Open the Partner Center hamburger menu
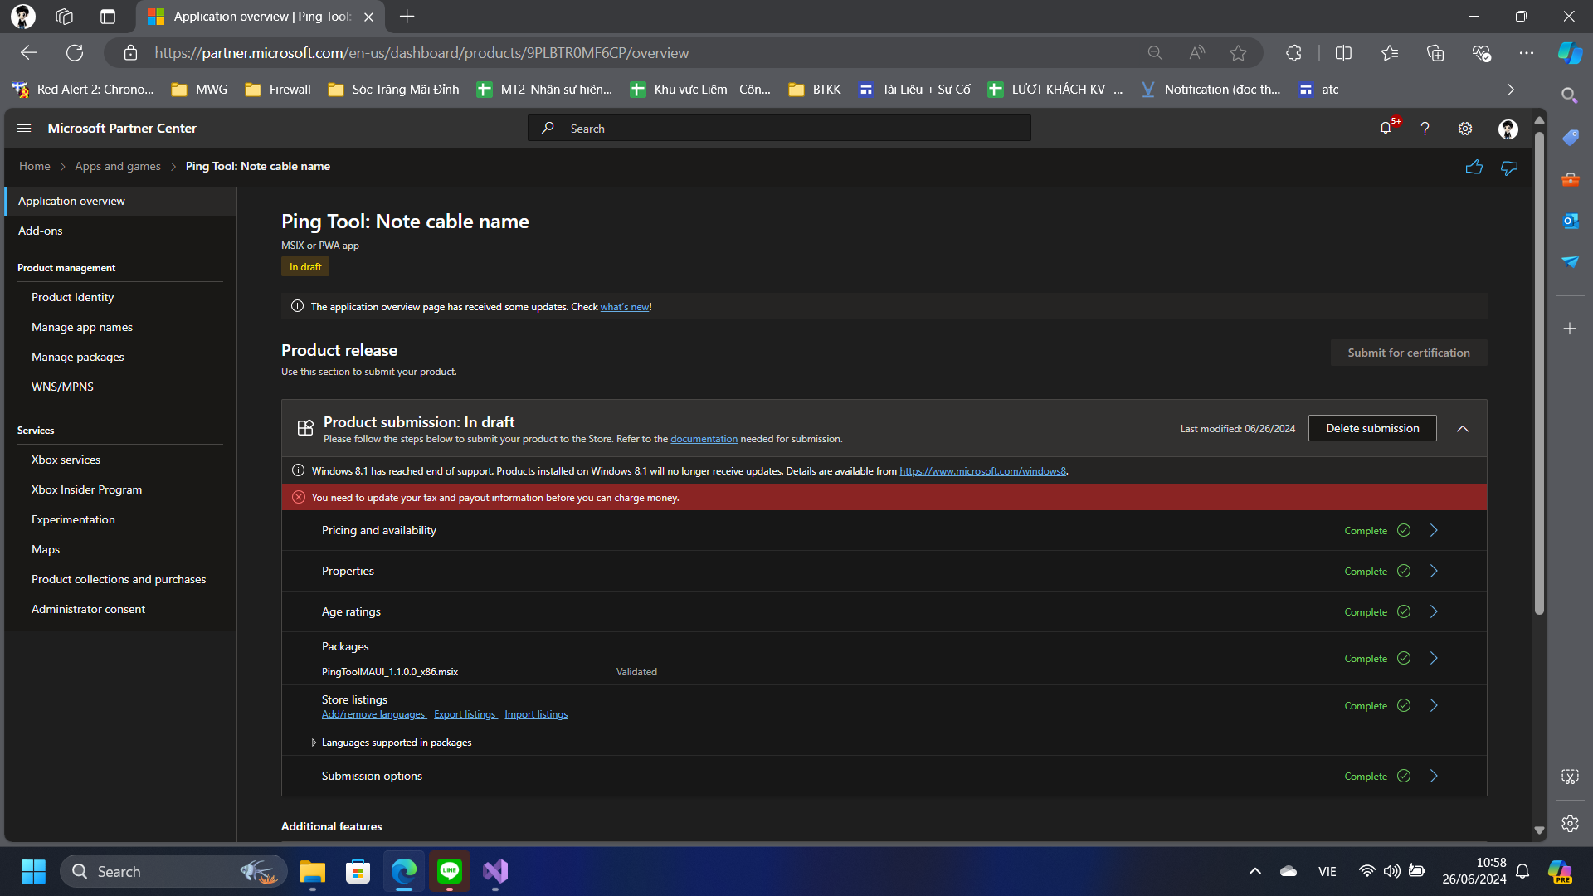 coord(24,129)
